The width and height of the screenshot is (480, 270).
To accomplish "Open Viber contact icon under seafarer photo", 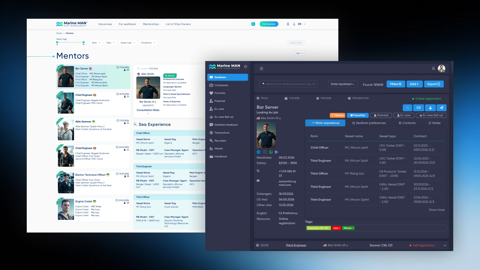I will tap(265, 152).
